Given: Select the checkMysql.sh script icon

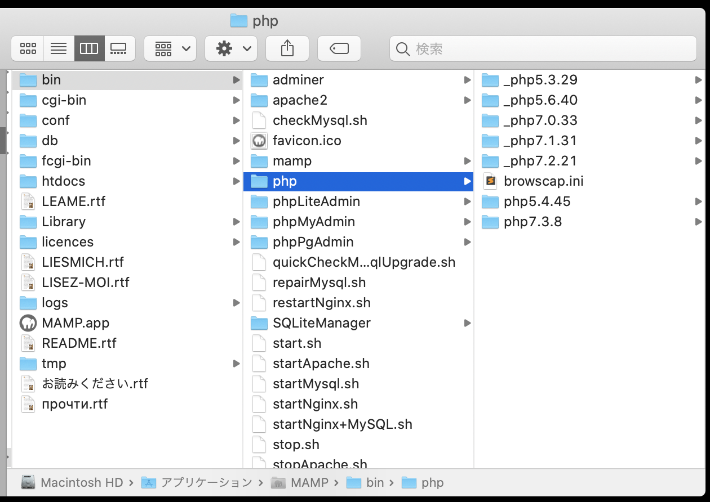Looking at the screenshot, I should 259,120.
